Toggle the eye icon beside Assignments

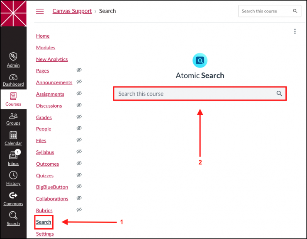[x=79, y=94]
